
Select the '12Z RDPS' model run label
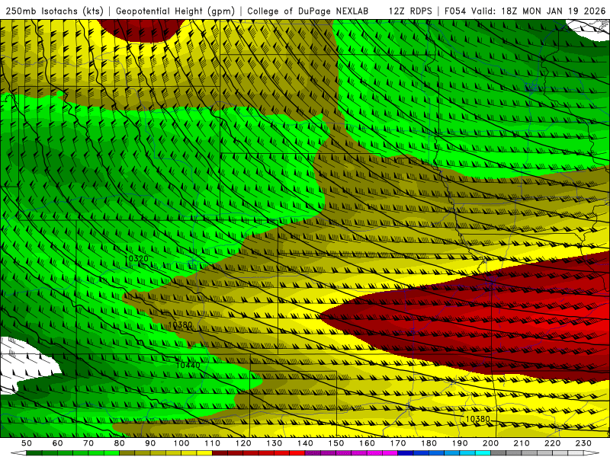pos(410,11)
